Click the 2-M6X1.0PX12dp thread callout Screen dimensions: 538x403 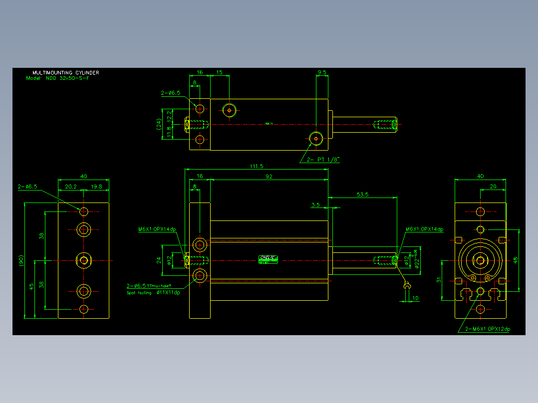(x=488, y=329)
